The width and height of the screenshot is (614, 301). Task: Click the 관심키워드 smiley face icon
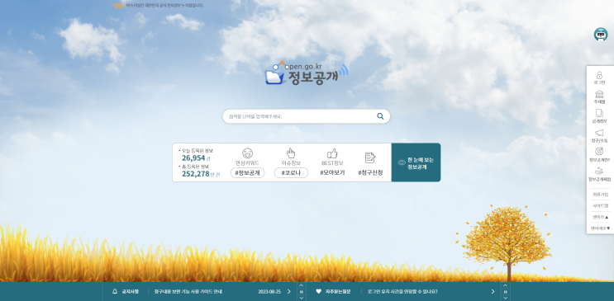tap(247, 153)
